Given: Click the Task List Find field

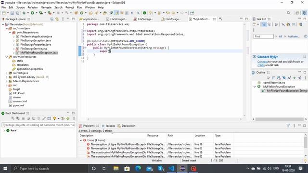Looking at the screenshot, I should click(263, 37).
